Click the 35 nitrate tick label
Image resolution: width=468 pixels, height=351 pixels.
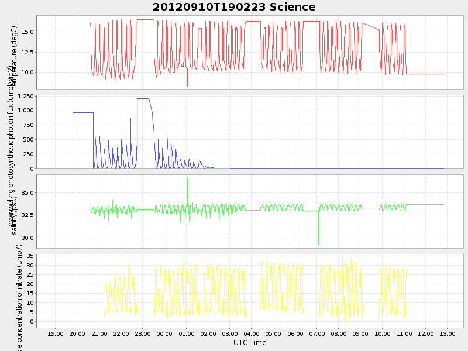[x=30, y=256]
